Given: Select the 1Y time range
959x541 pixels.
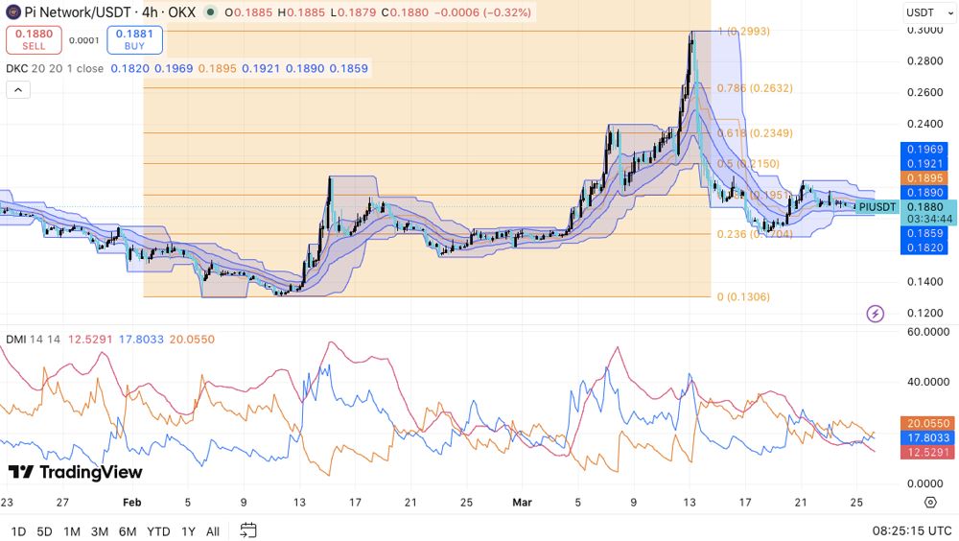Looking at the screenshot, I should 188,531.
